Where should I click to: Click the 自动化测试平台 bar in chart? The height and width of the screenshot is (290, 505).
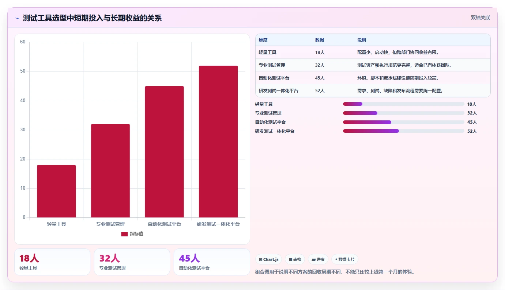click(x=164, y=152)
